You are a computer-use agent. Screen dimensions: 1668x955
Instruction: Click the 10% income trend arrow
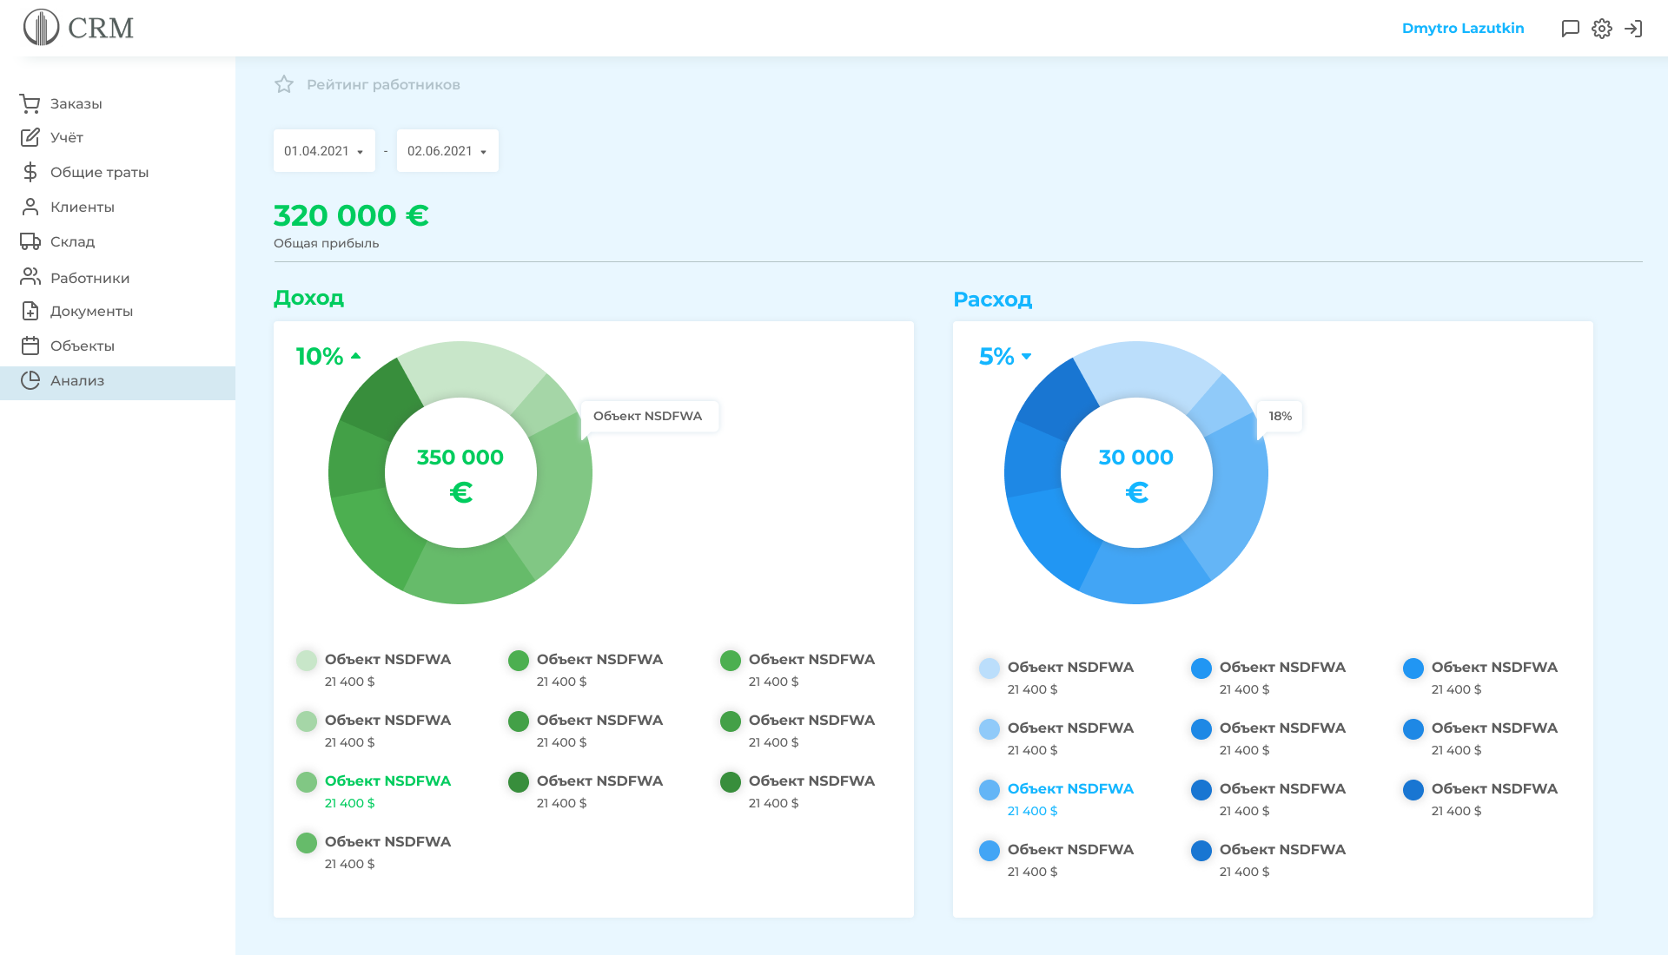(x=355, y=356)
